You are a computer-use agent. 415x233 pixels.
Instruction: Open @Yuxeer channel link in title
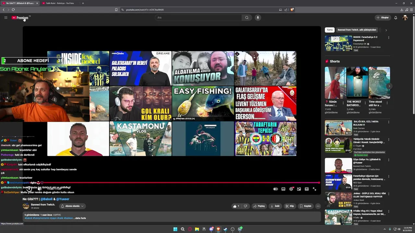click(63, 199)
